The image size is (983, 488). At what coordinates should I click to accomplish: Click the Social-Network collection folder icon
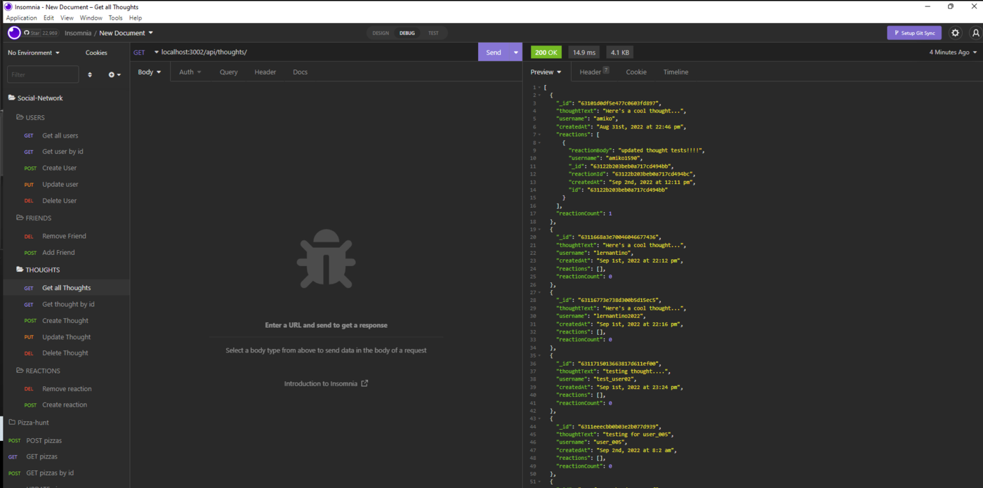[x=11, y=98]
